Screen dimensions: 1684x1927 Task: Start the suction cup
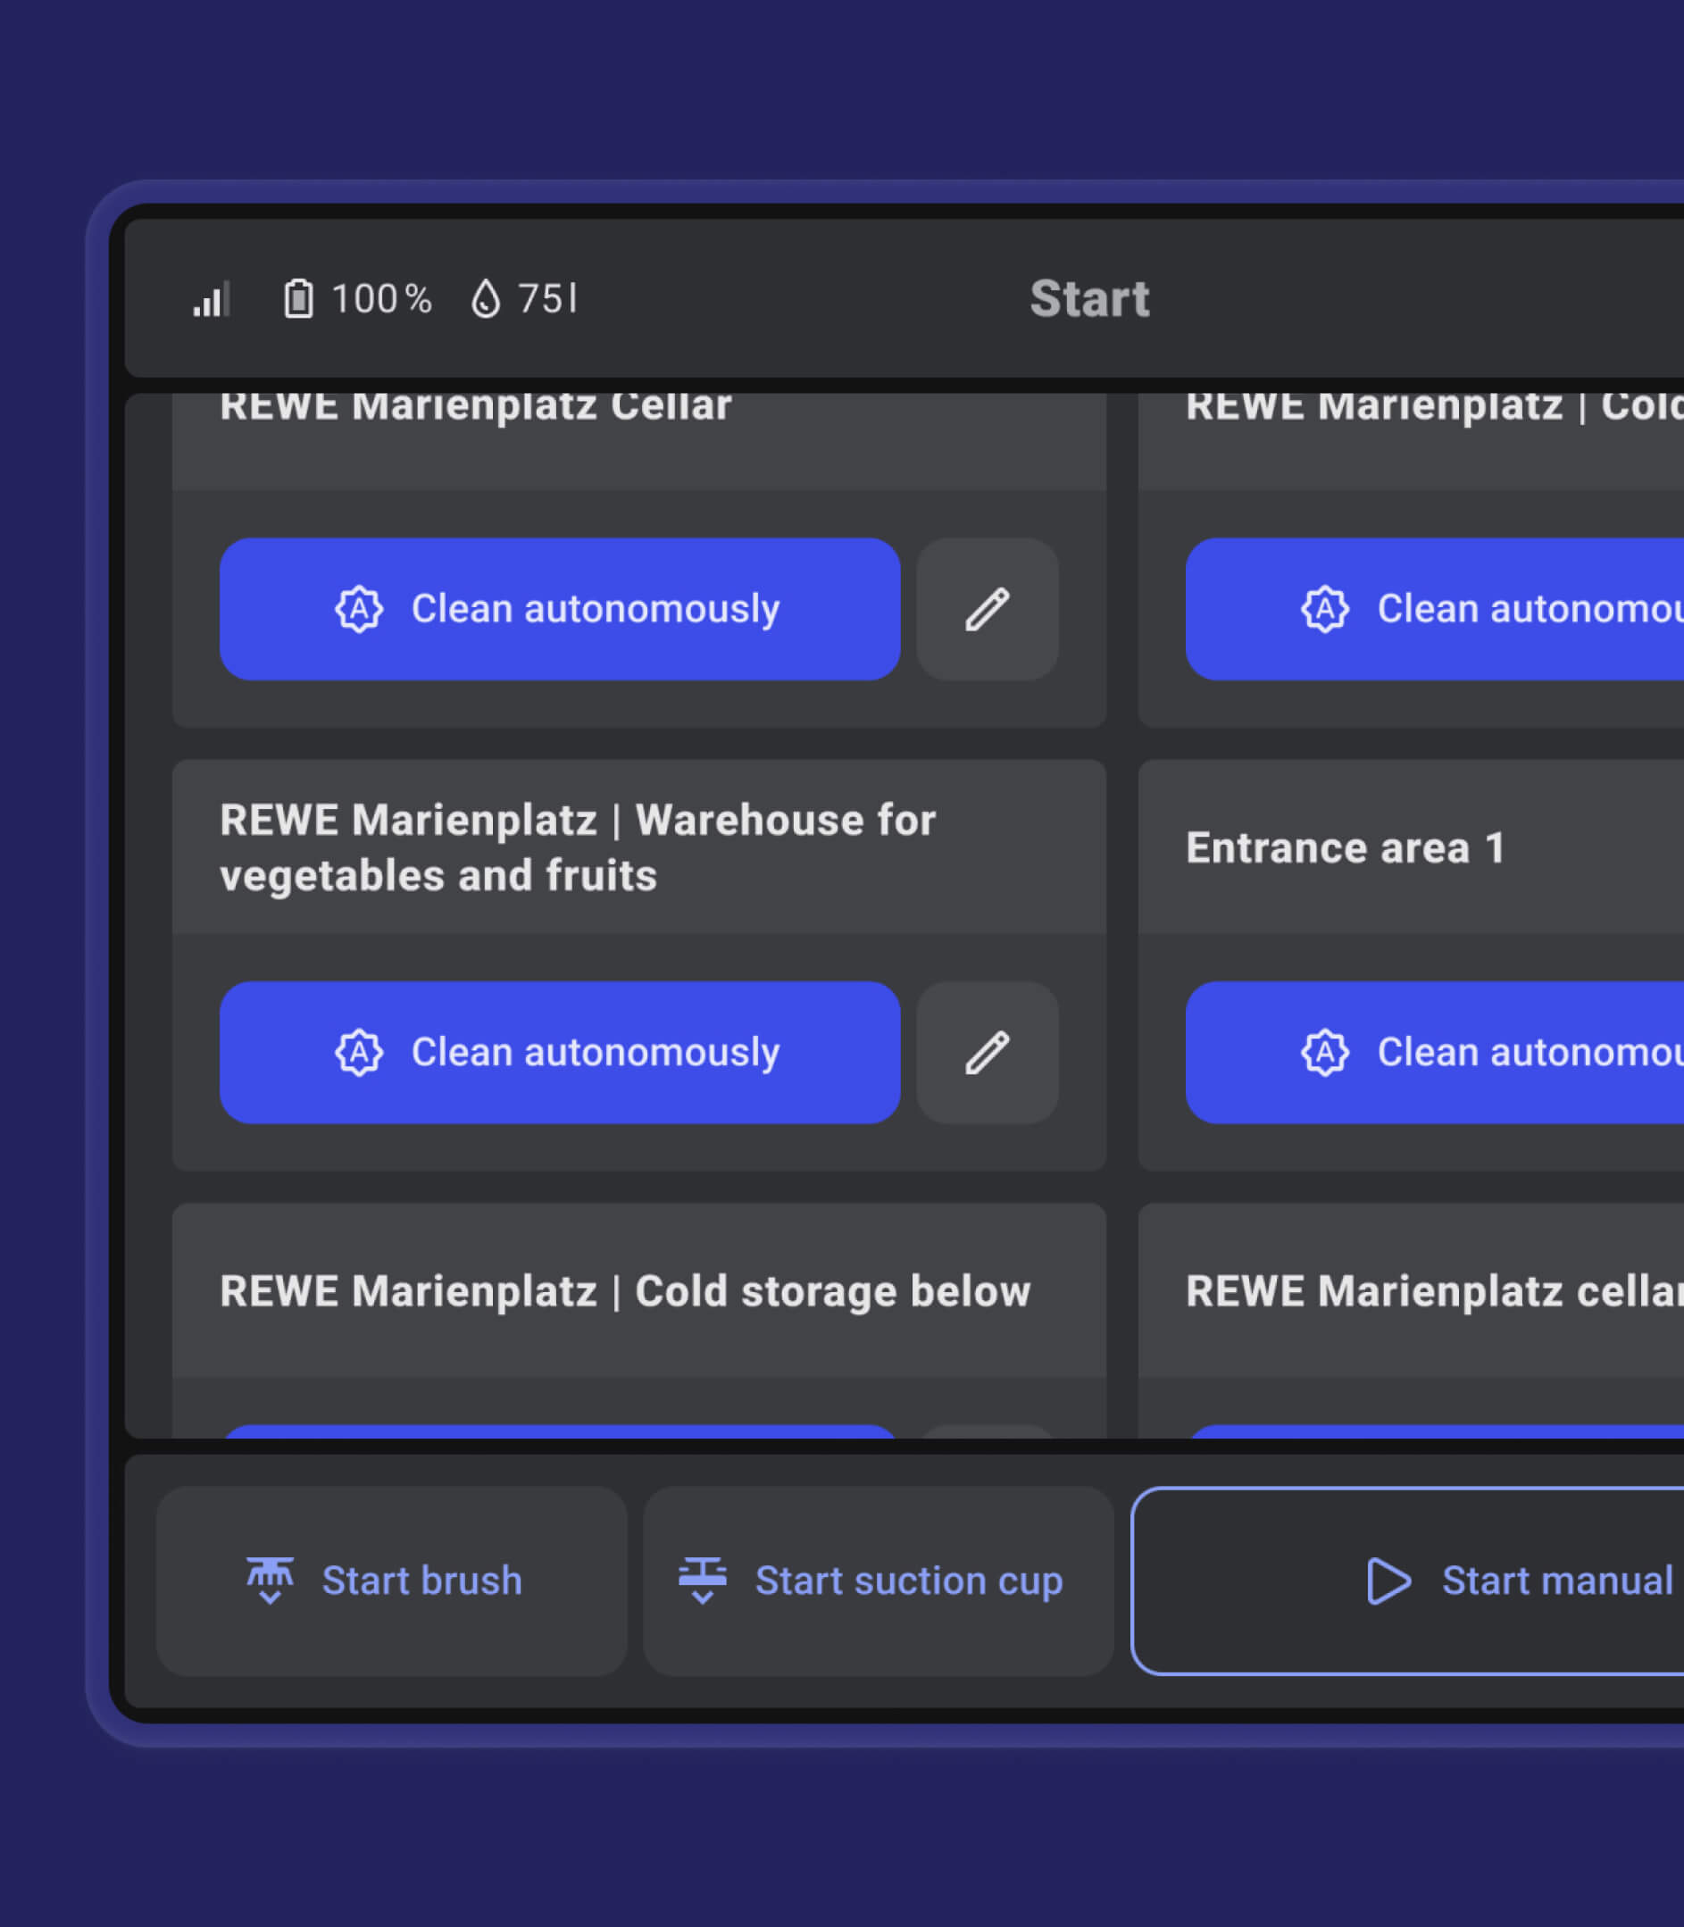click(x=879, y=1581)
